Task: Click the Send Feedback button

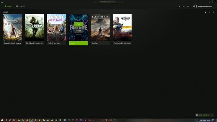Action: coord(203,115)
